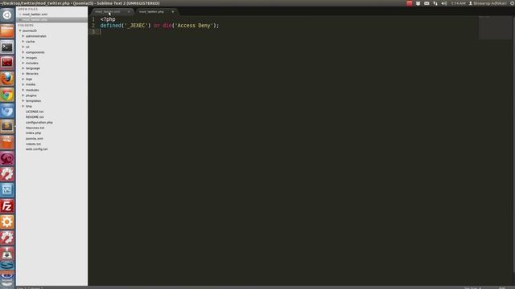Expand the cli folder
This screenshot has height=289, width=515.
tap(23, 47)
